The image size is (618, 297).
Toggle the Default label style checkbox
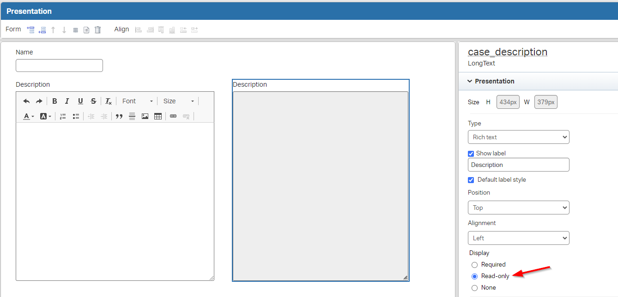click(471, 180)
